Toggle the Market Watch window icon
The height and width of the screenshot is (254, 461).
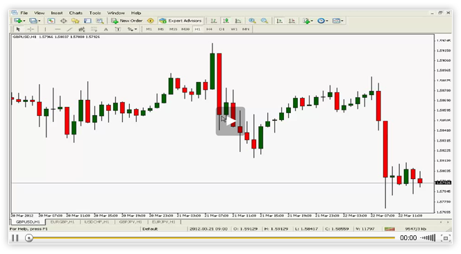point(51,21)
